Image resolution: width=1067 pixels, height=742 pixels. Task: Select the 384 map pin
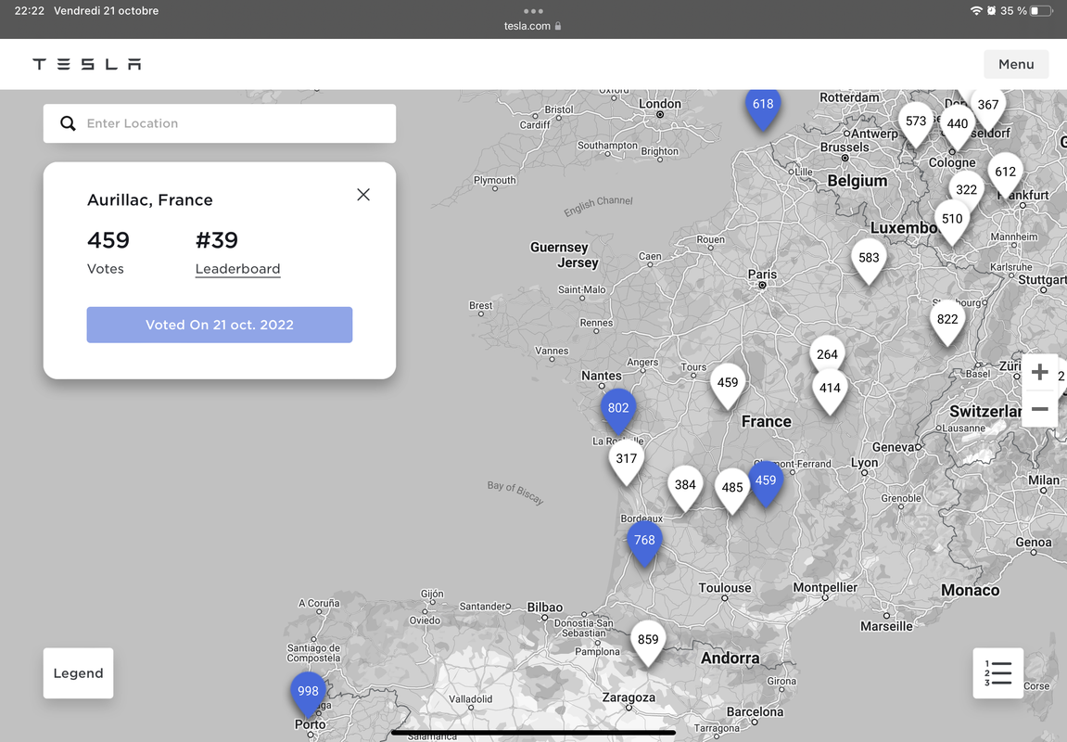click(x=685, y=489)
